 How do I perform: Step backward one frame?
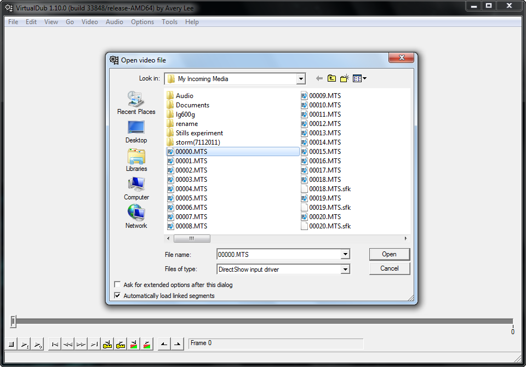point(68,344)
